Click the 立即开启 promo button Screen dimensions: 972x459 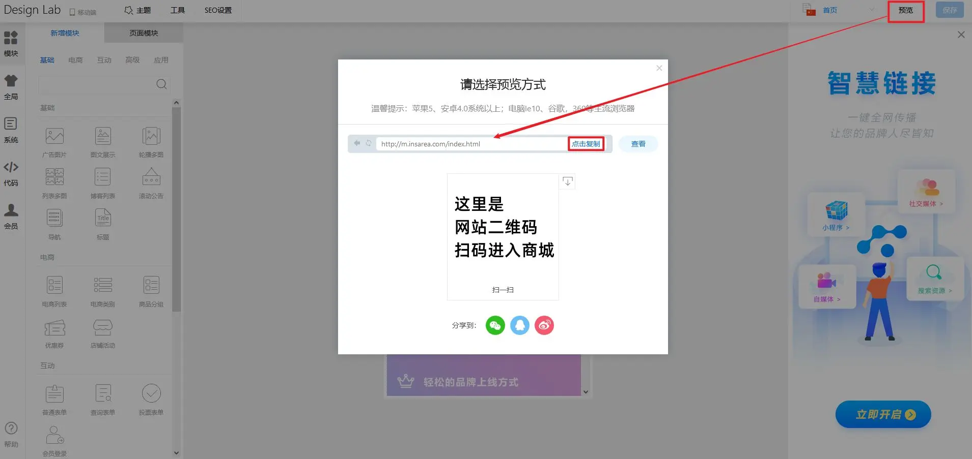pyautogui.click(x=883, y=415)
